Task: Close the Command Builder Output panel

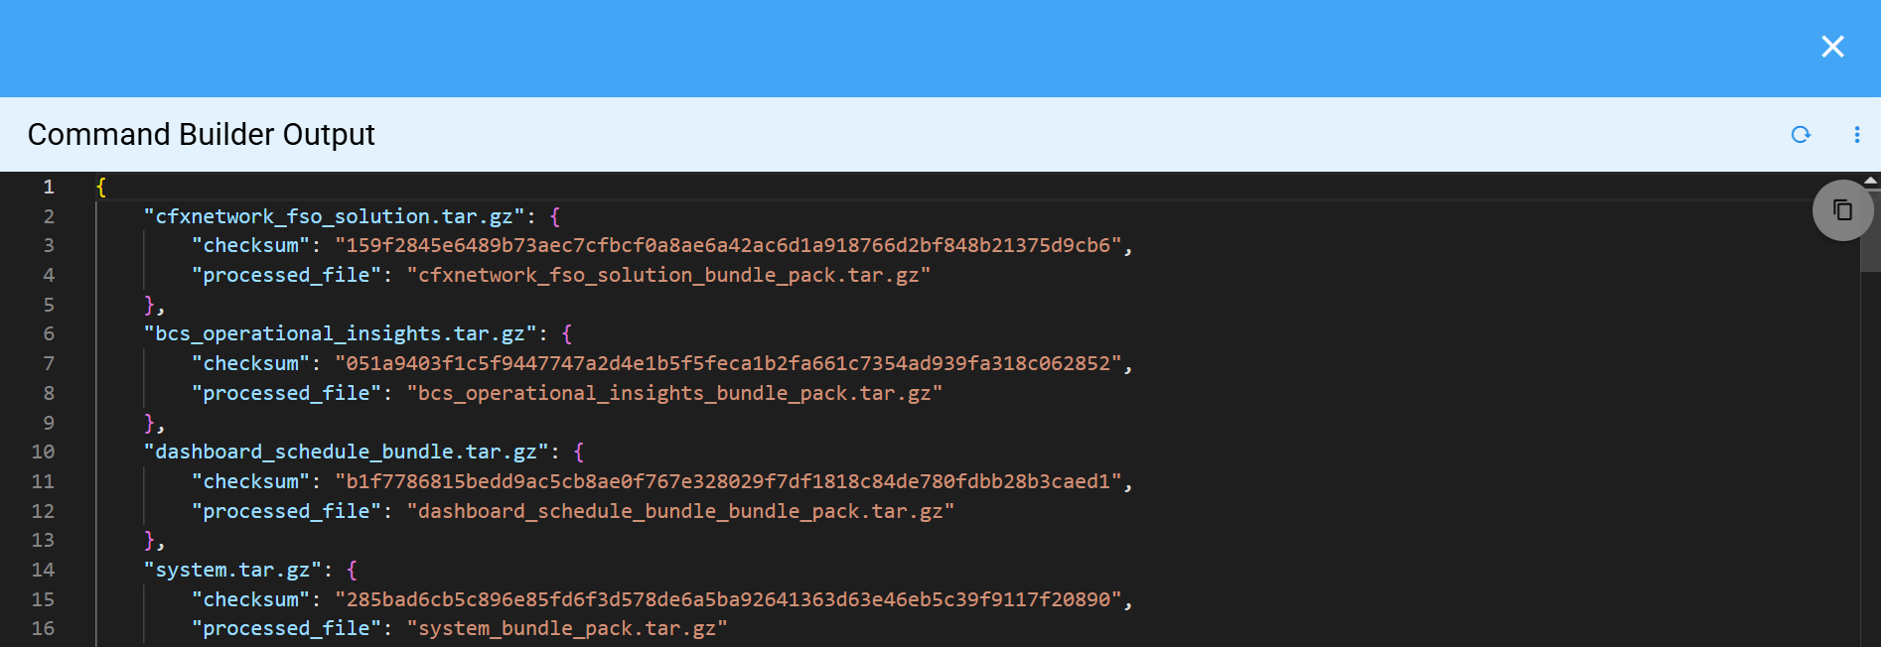Action: 1832,46
